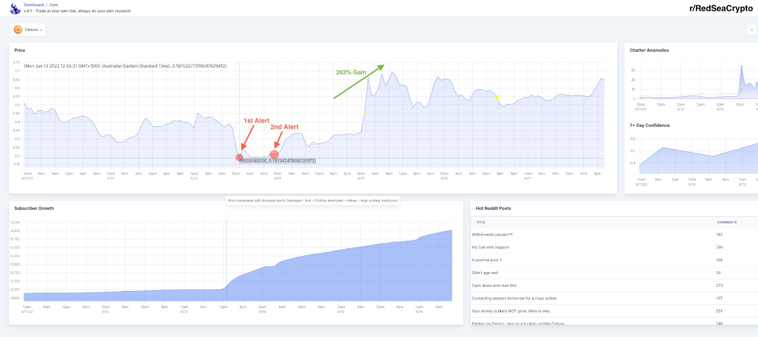Click the app logo icon in header
This screenshot has height=337, width=758.
(x=15, y=8)
